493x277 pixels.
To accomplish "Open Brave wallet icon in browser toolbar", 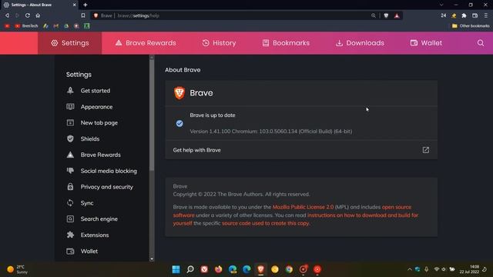I will 475,15.
